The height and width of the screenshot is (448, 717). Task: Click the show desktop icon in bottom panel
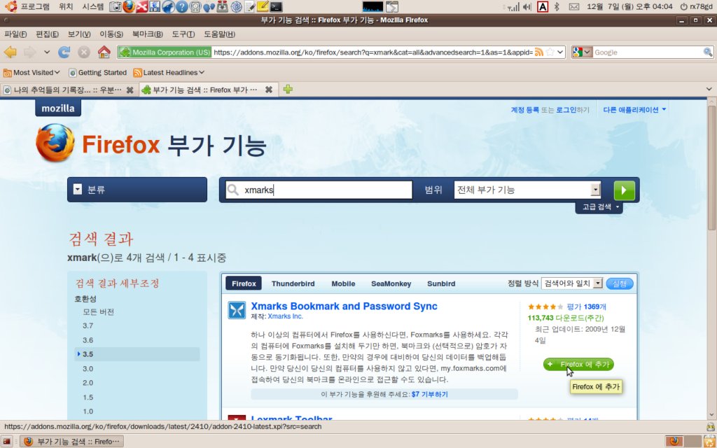pyautogui.click(x=7, y=442)
